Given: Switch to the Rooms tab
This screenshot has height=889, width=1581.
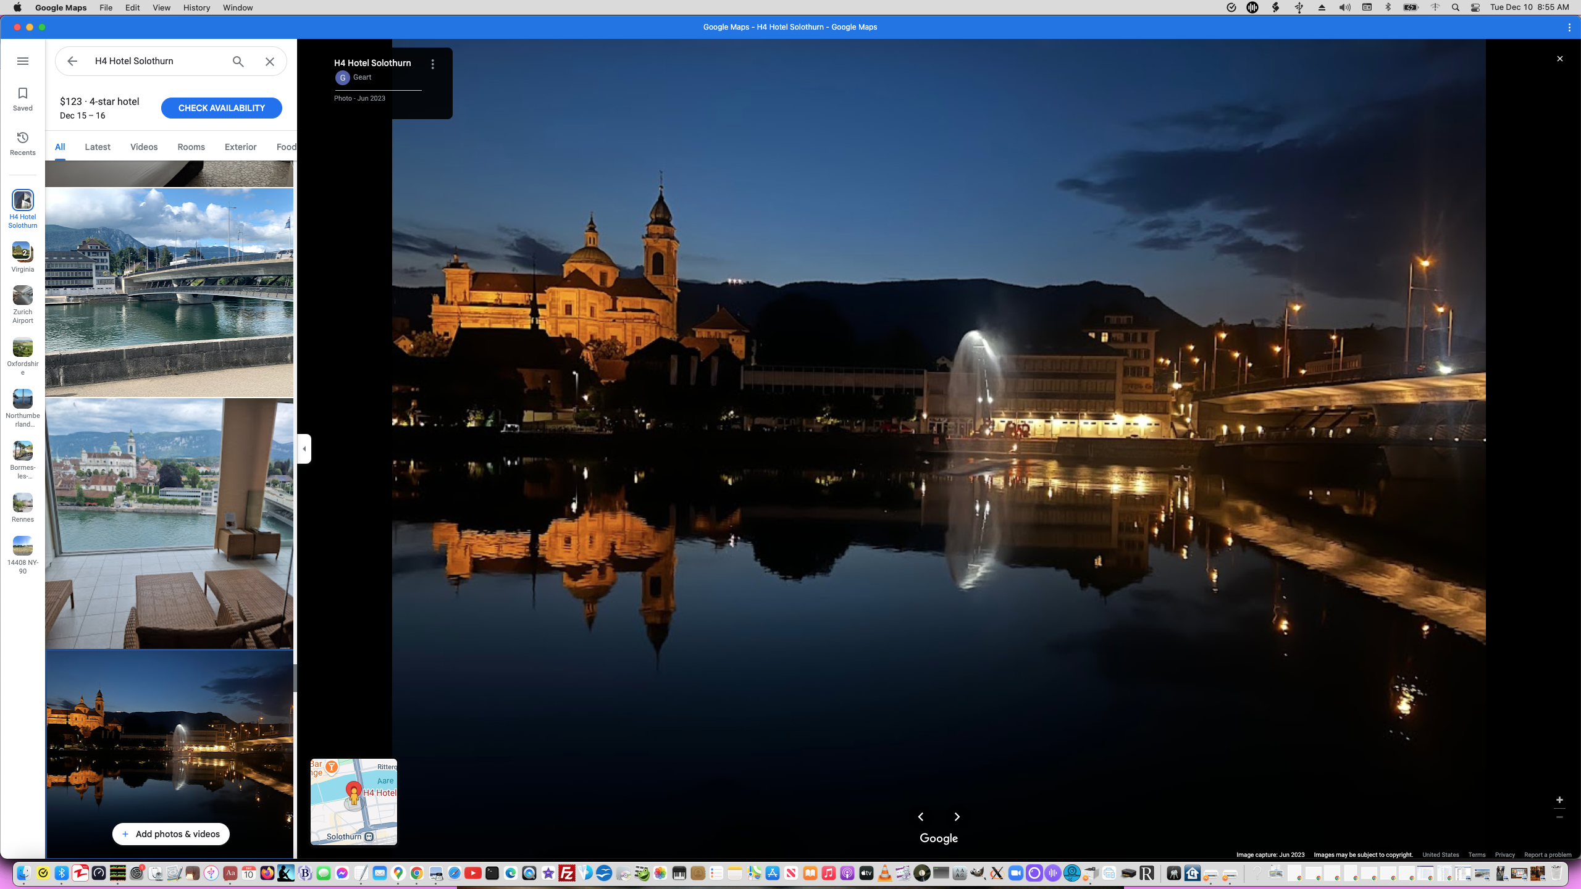Looking at the screenshot, I should (191, 147).
